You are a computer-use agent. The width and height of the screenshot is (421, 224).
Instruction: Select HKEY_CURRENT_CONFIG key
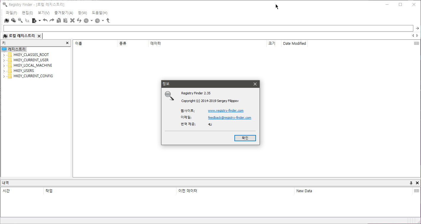coord(33,76)
